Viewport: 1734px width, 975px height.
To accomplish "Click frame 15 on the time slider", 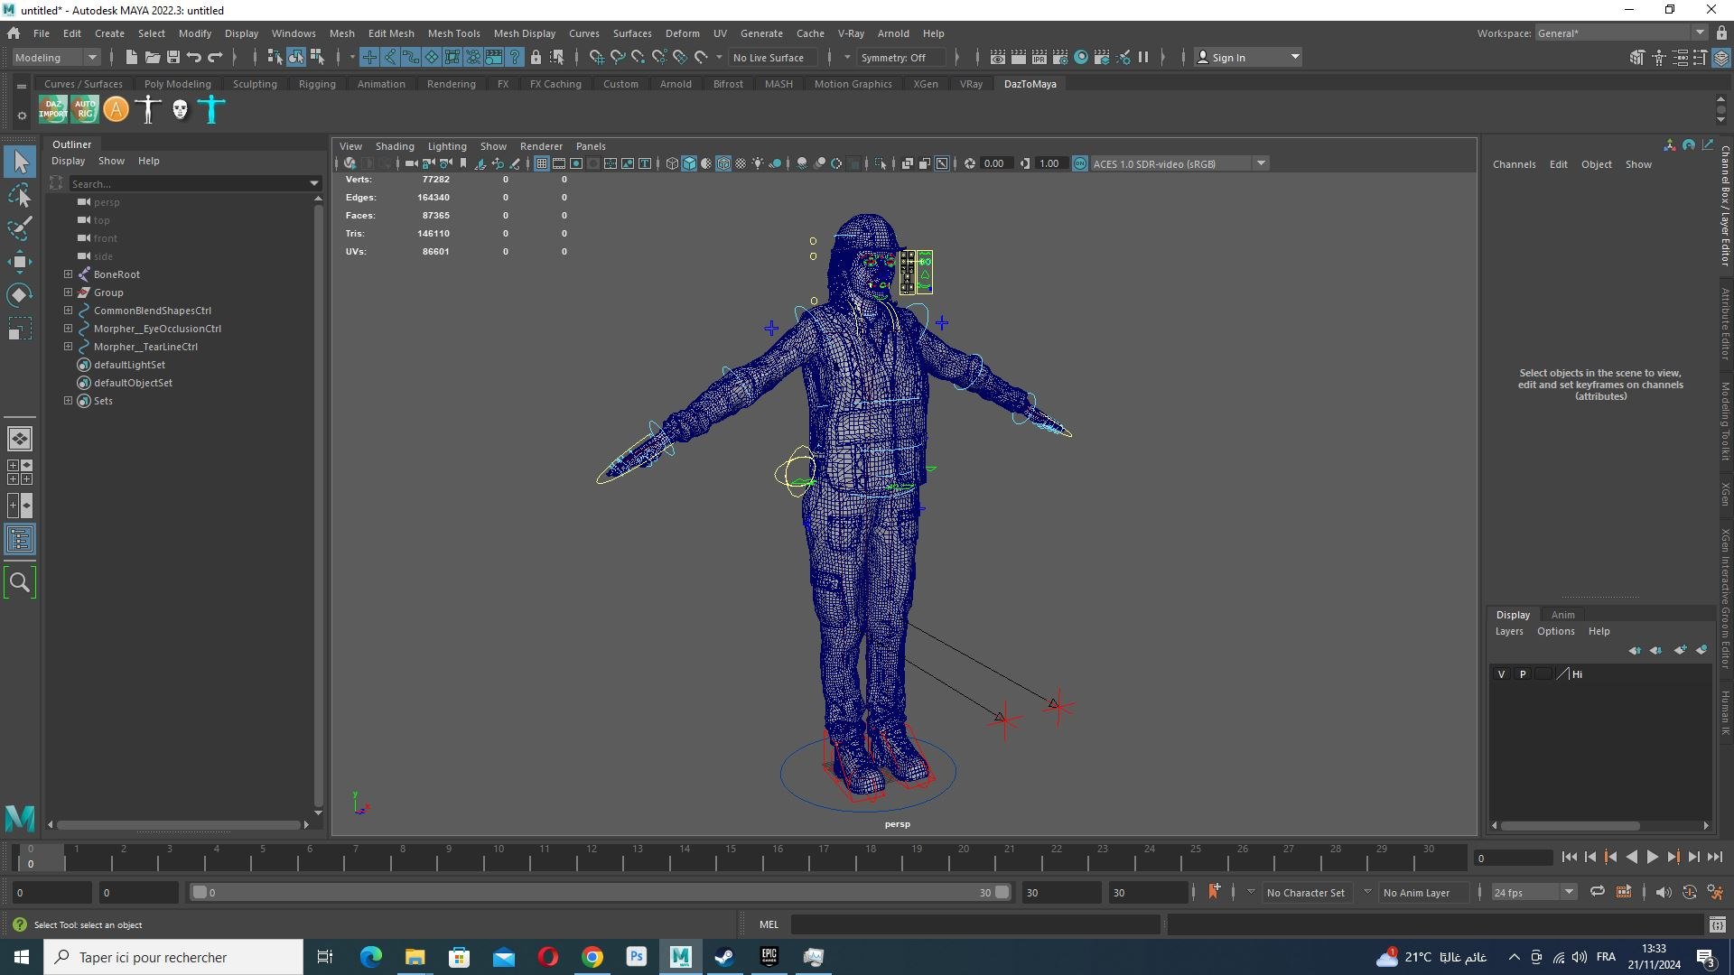I will [731, 856].
